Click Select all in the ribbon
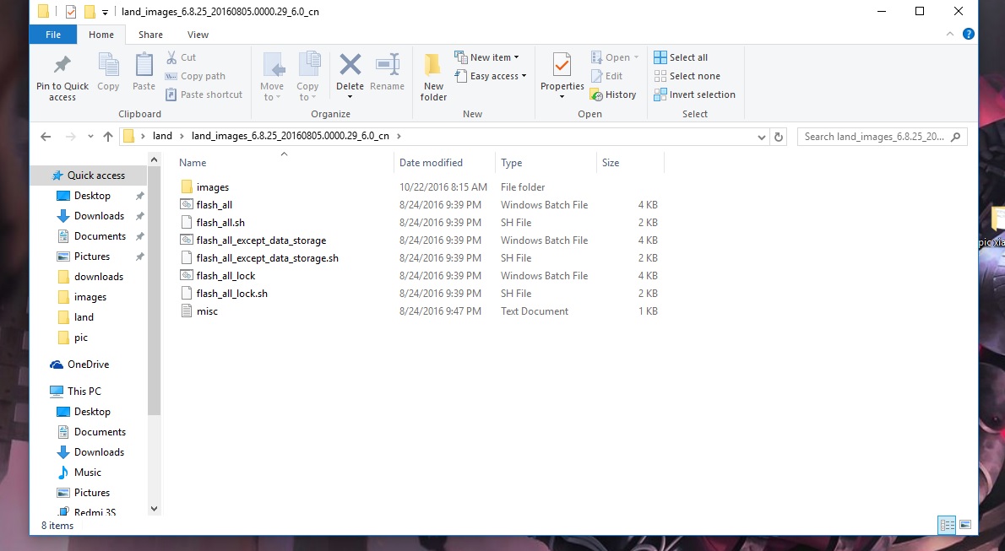 (x=681, y=57)
